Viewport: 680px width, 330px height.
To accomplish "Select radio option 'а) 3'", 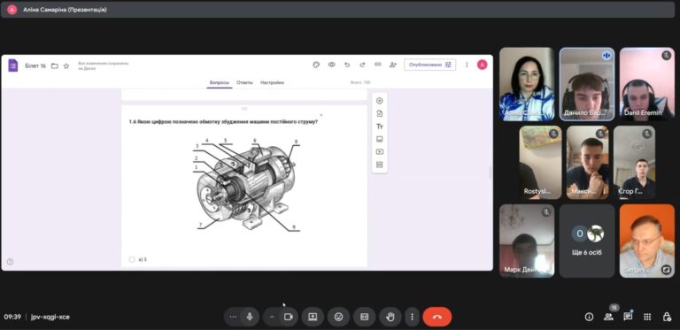I will pyautogui.click(x=132, y=259).
